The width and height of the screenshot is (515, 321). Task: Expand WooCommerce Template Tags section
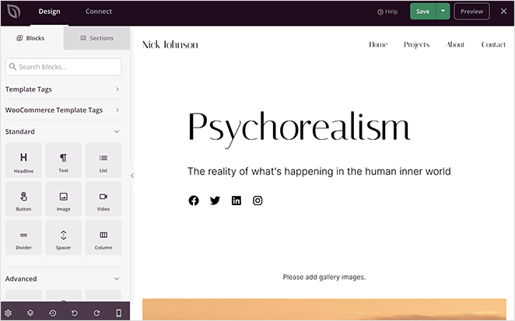[63, 110]
